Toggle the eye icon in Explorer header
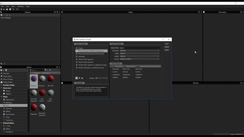 pyautogui.click(x=55, y=12)
